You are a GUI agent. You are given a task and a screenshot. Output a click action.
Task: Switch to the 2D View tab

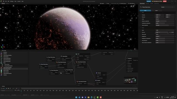point(7,4)
